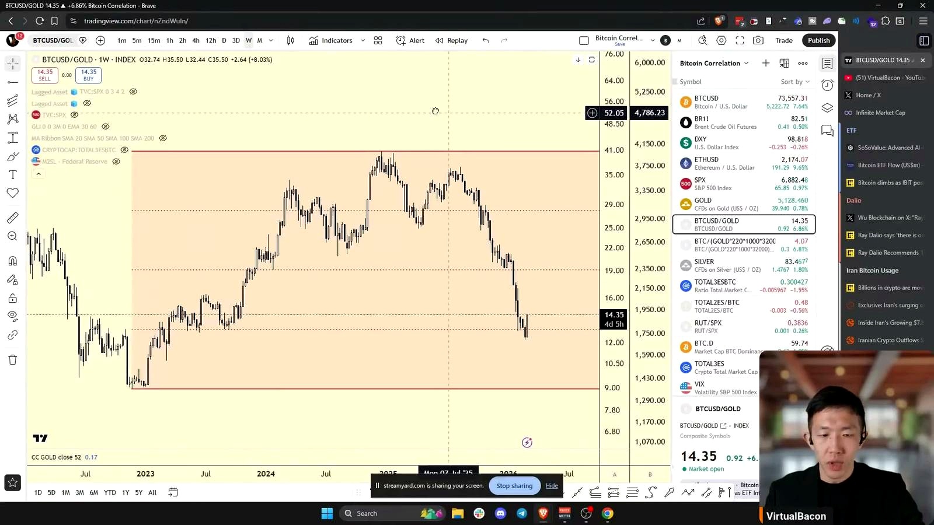Toggle the layout save checkbox square
Image resolution: width=934 pixels, height=525 pixels.
[x=584, y=40]
